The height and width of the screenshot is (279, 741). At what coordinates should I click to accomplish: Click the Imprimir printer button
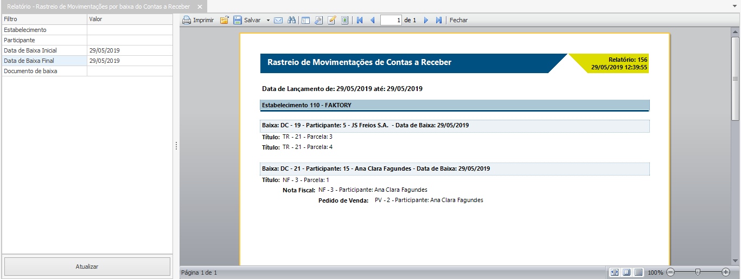pyautogui.click(x=197, y=20)
